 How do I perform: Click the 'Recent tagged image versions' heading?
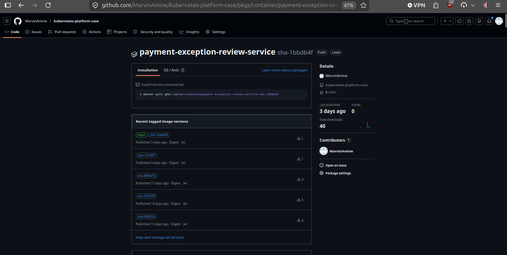pyautogui.click(x=162, y=122)
